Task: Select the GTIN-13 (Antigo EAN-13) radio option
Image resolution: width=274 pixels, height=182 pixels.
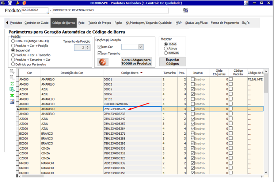Action: pyautogui.click(x=13, y=41)
